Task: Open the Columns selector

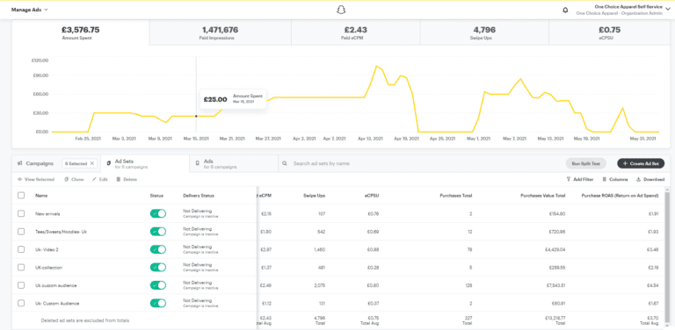Action: (x=614, y=179)
